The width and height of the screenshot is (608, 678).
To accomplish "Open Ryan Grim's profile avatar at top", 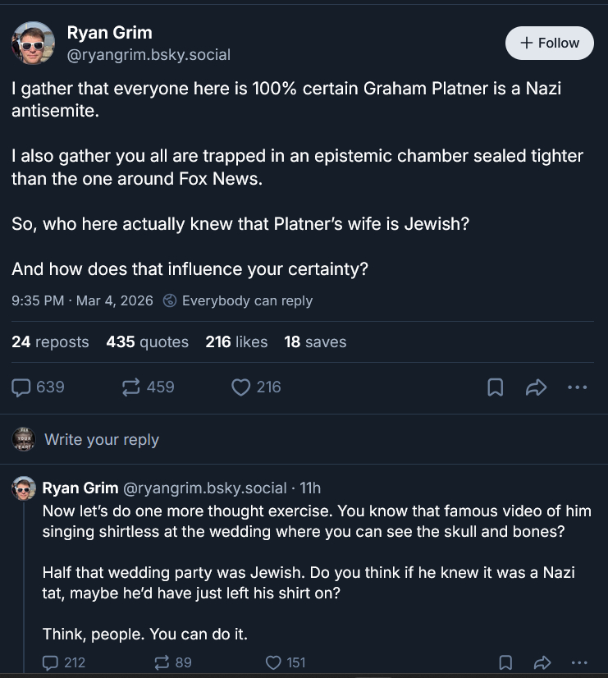I will pos(33,41).
